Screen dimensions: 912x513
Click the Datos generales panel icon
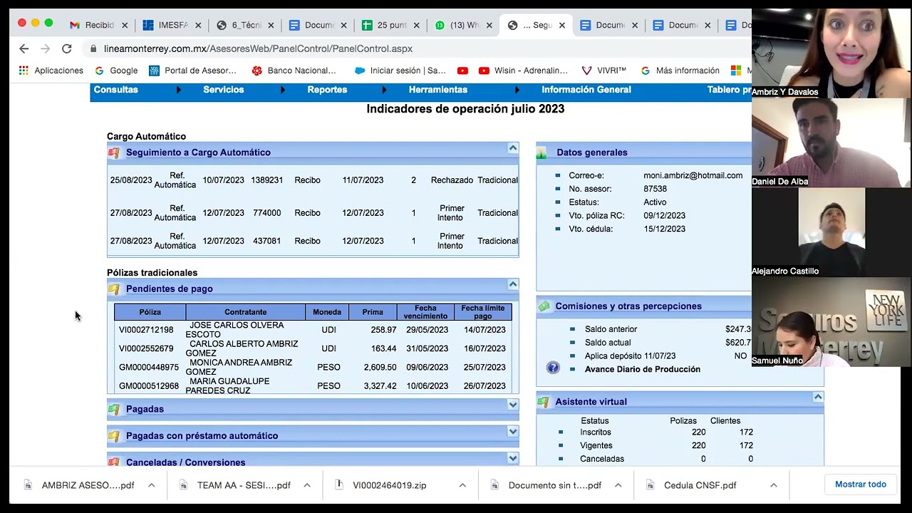542,152
